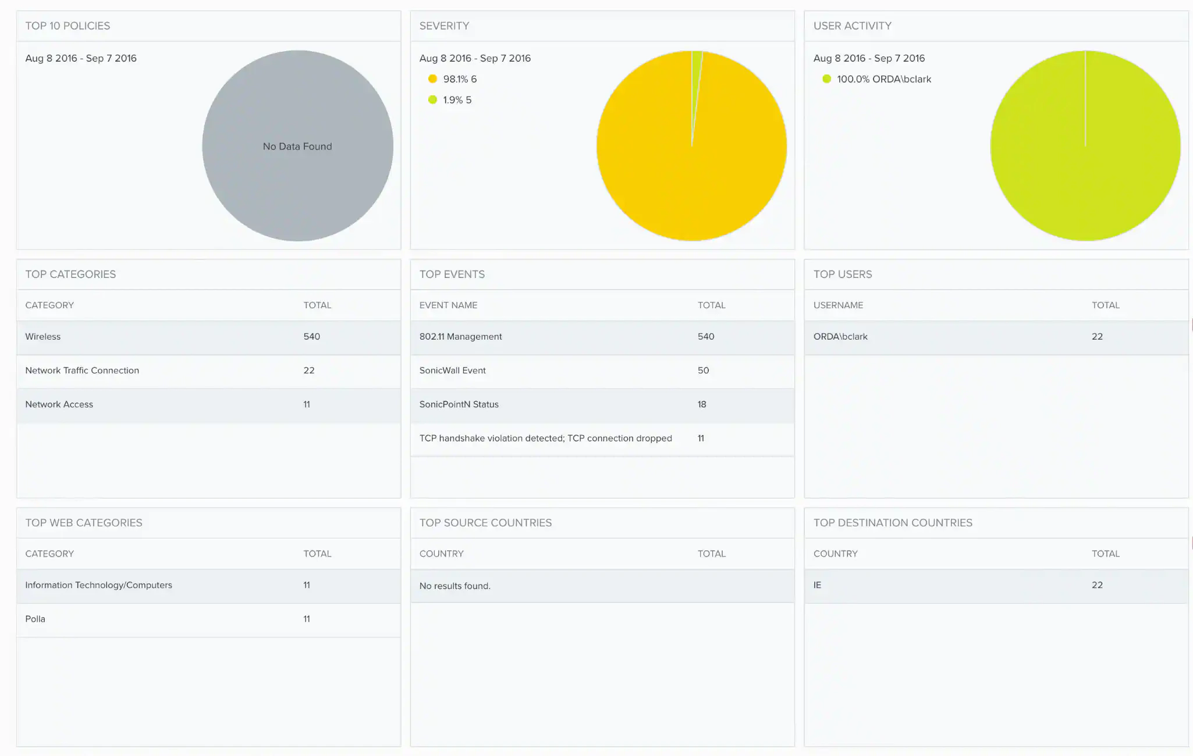Click the green 1.9% severity legend dot
The image size is (1193, 756).
pos(432,100)
